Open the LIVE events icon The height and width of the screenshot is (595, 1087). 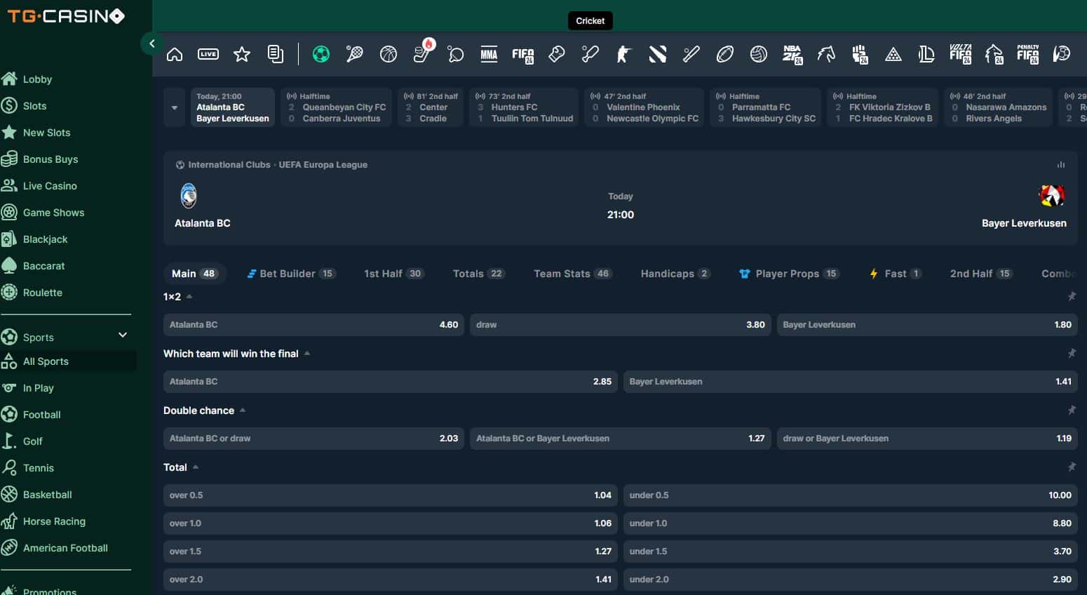[208, 54]
